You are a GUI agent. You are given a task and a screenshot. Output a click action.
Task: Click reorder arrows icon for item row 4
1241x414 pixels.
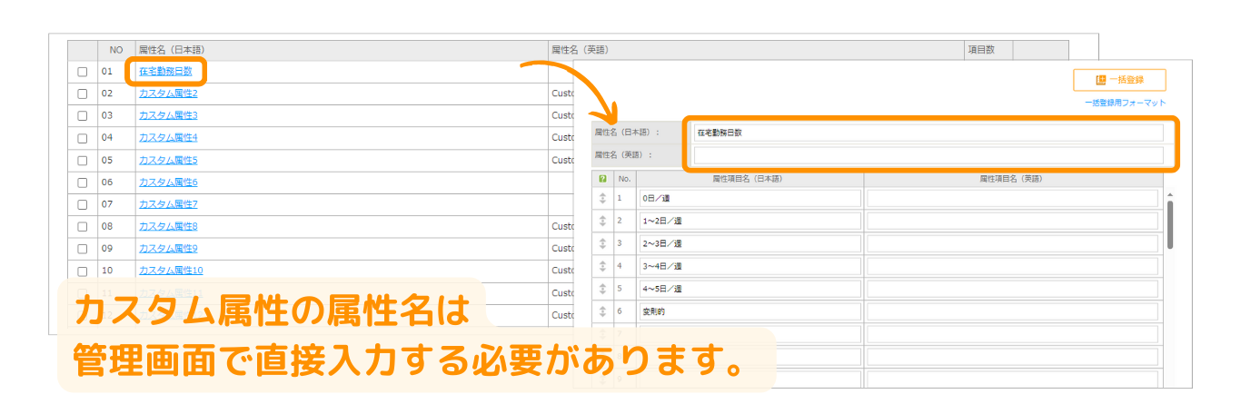(602, 266)
